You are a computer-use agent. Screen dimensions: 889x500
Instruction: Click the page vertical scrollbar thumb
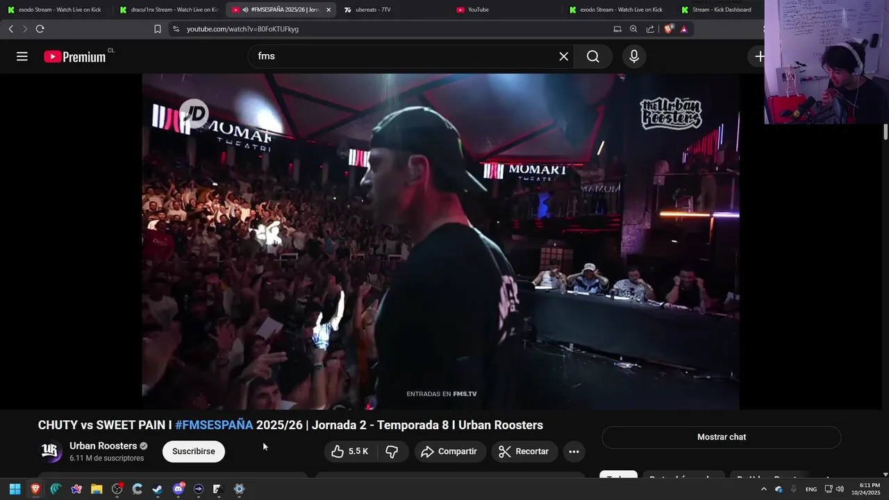886,132
